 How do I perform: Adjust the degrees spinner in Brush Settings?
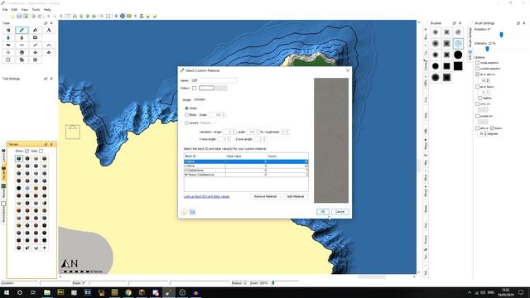(483, 134)
